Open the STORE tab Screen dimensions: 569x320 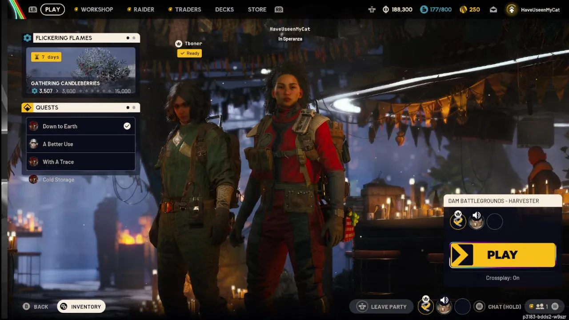click(257, 9)
